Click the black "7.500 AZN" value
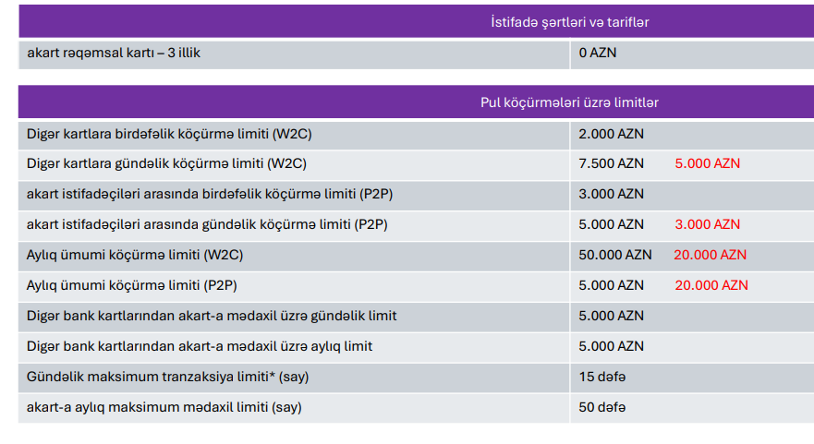This screenshot has width=814, height=444. coord(611,163)
